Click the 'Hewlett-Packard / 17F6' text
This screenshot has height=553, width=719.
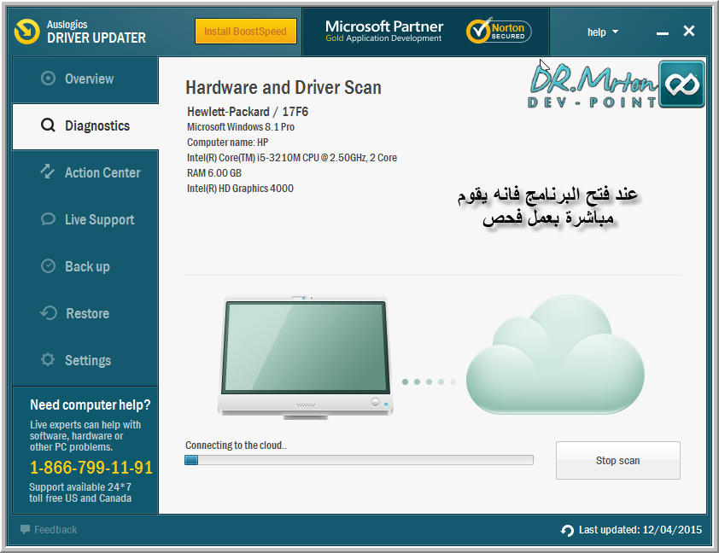[x=248, y=112]
